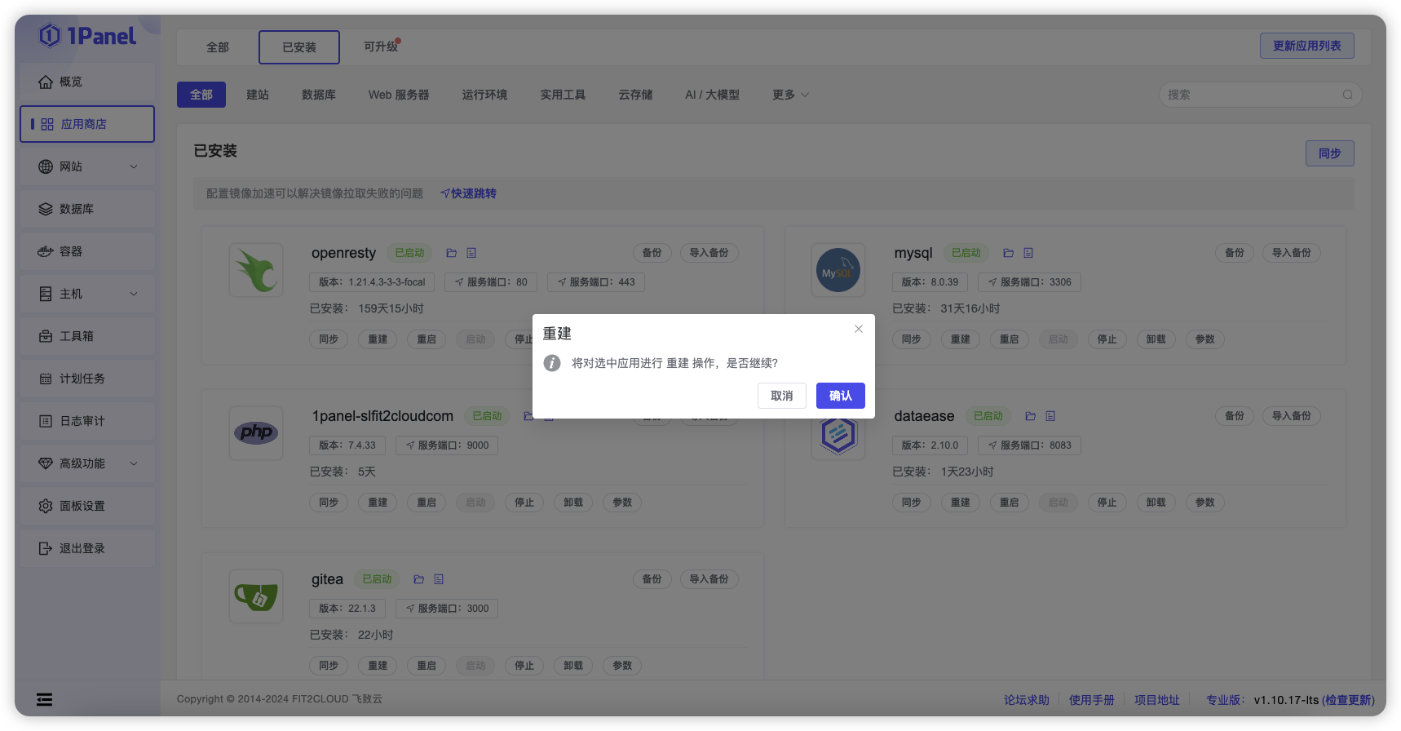Screen dimensions: 1401x731
Task: Open the 更多 category dropdown
Action: (x=790, y=95)
